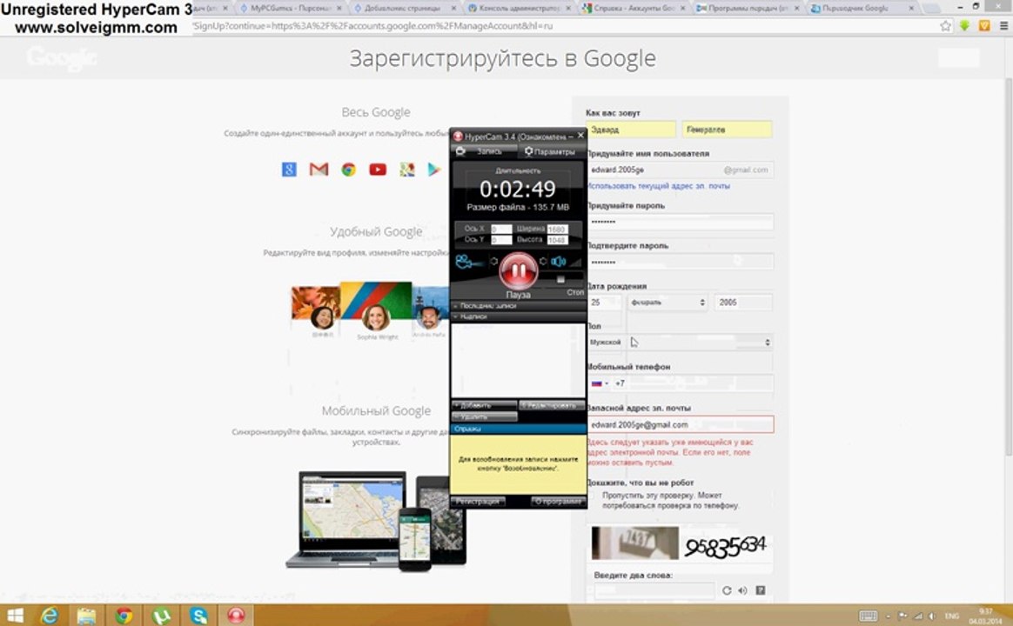Click the Добавить button in HyperCam
This screenshot has width=1013, height=626.
click(485, 405)
